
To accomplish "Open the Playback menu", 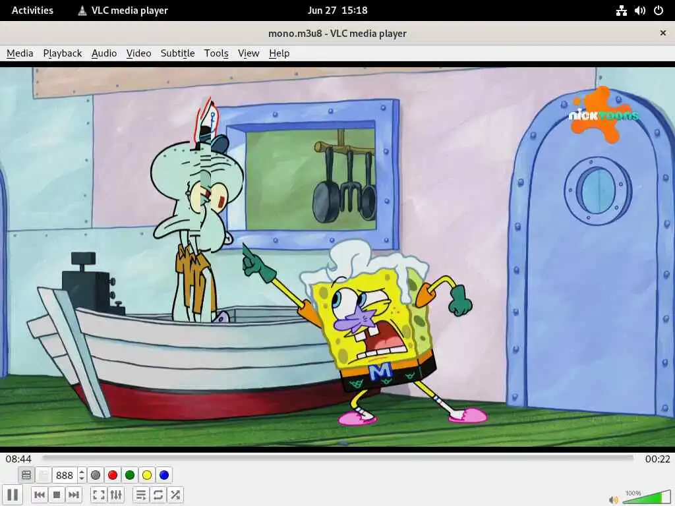I will coord(63,53).
